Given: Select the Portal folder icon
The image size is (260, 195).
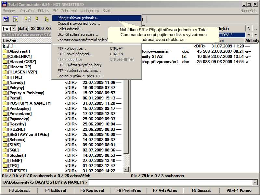Looking at the screenshot, I should 5,98.
